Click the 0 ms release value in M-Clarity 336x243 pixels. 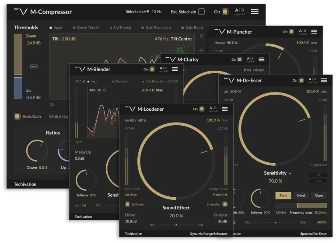pyautogui.click(x=248, y=70)
